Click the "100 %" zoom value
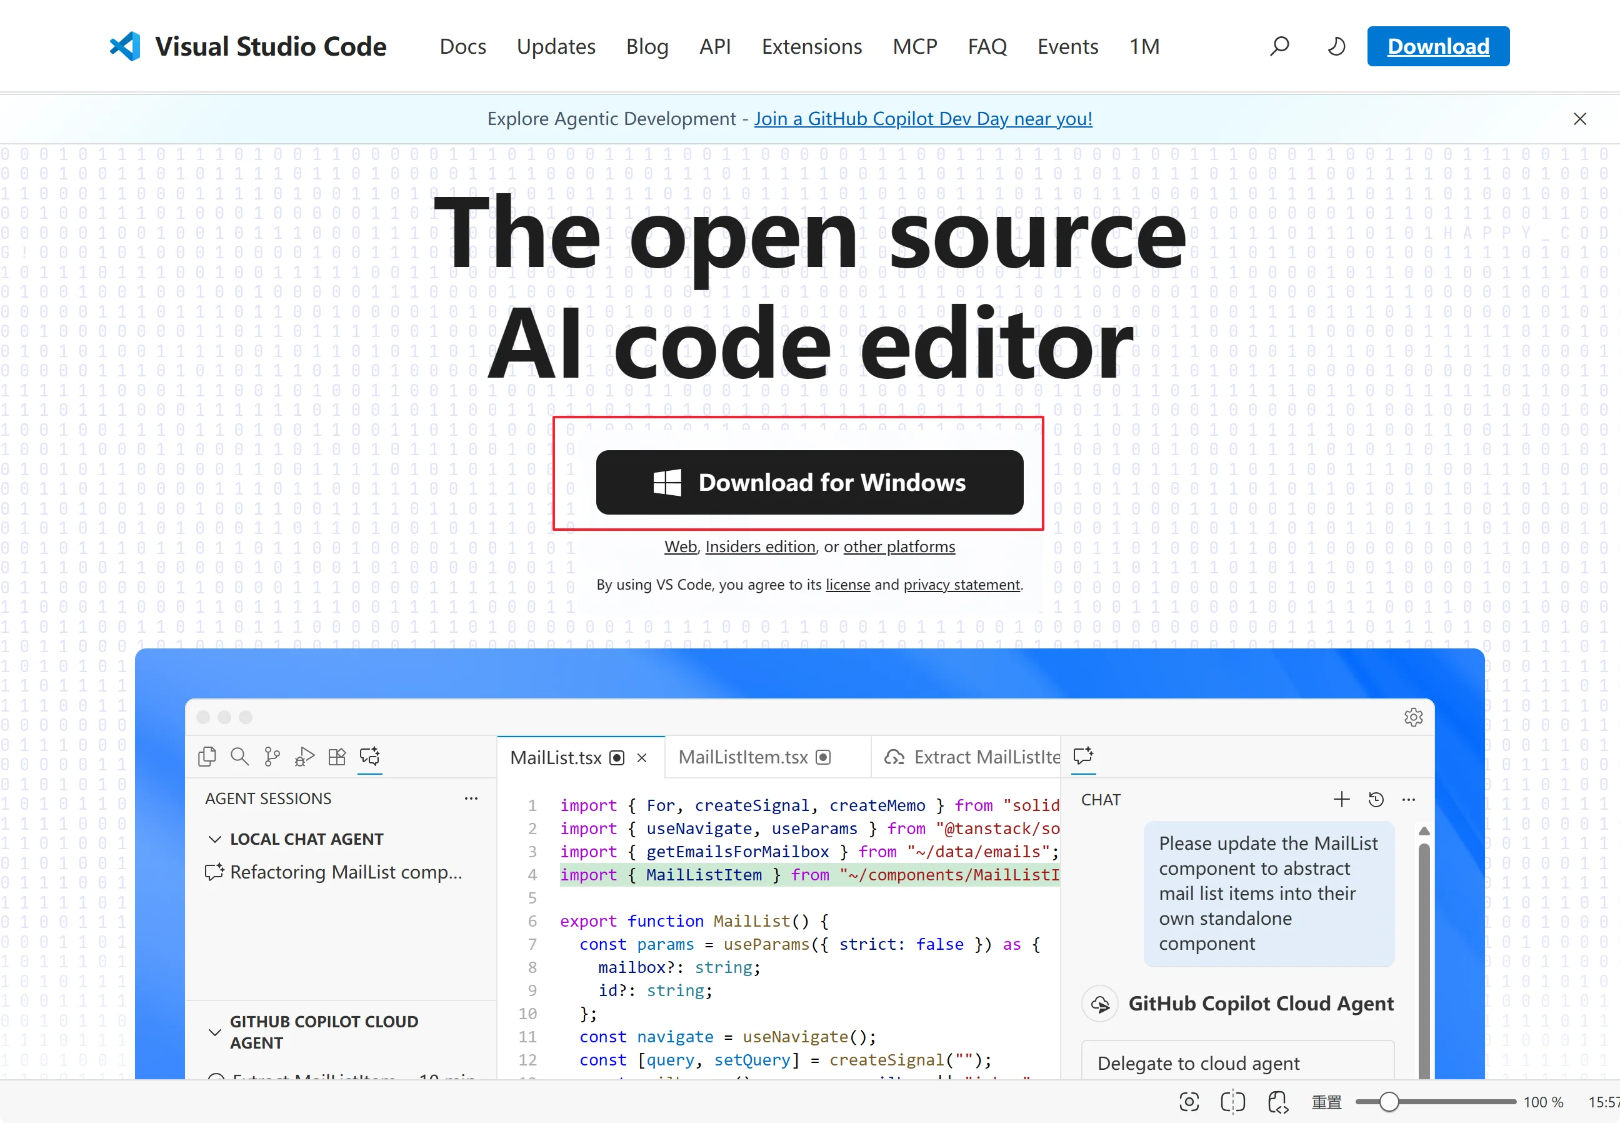 pyautogui.click(x=1543, y=1102)
